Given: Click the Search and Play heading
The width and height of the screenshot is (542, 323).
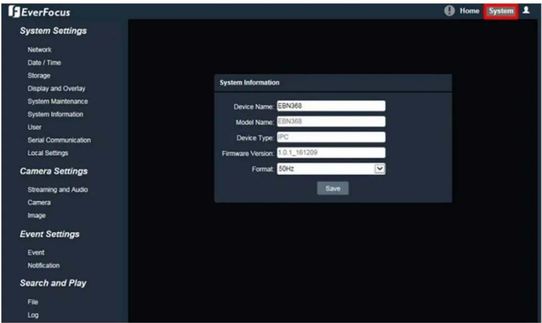Looking at the screenshot, I should pos(53,283).
